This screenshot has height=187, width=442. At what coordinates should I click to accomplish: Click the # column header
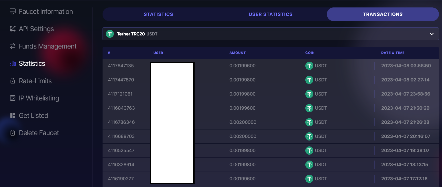point(109,53)
